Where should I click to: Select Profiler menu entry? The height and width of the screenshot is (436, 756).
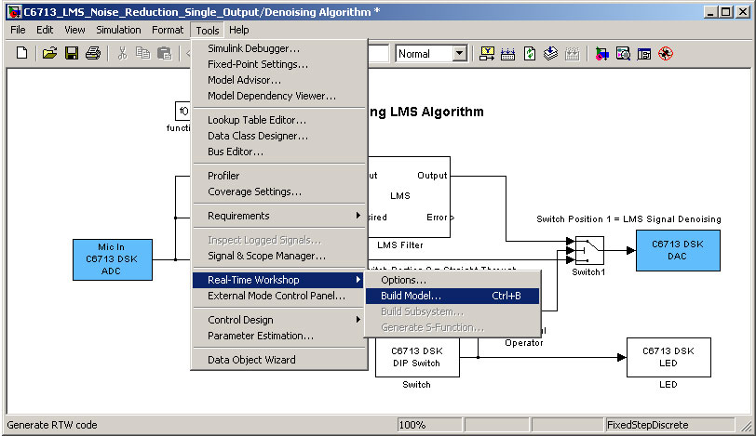(x=279, y=176)
